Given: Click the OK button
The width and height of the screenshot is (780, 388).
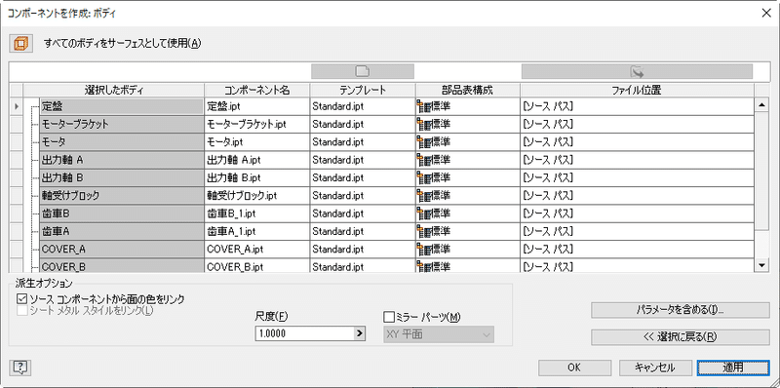Looking at the screenshot, I should 574,368.
